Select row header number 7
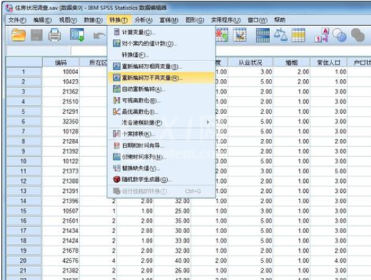The width and height of the screenshot is (371, 280). tap(24, 131)
